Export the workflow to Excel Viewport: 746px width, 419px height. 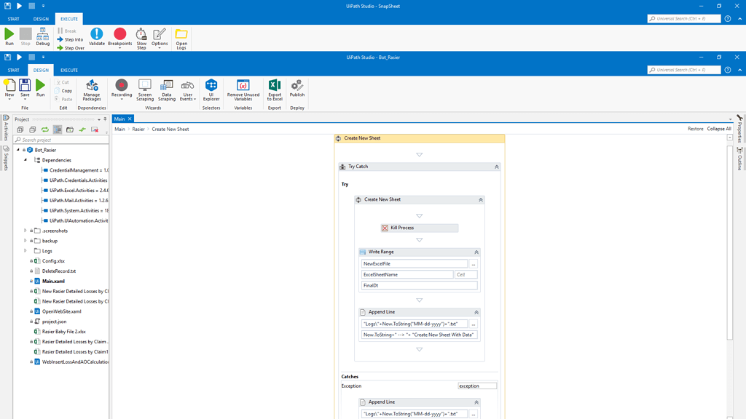[274, 89]
